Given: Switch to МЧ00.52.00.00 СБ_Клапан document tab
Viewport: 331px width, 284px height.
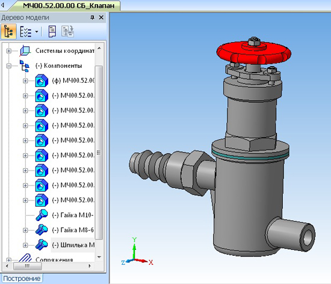Looking at the screenshot, I should pyautogui.click(x=69, y=5).
